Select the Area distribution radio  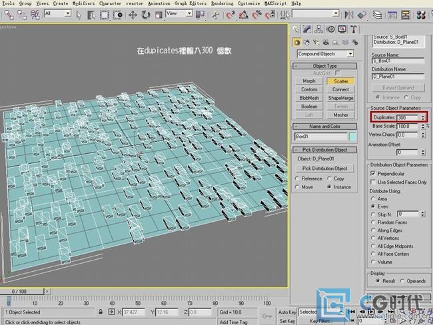click(x=373, y=199)
